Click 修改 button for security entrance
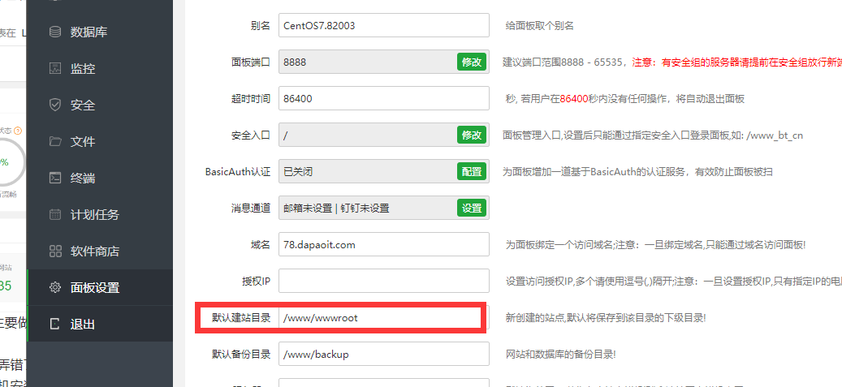 pos(472,135)
